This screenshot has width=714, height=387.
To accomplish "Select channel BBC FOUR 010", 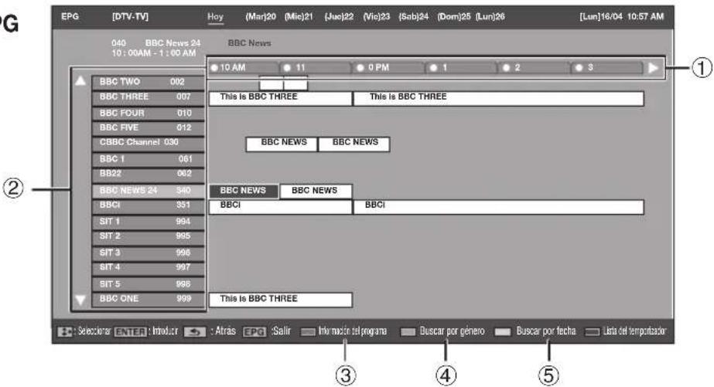I will tap(148, 114).
